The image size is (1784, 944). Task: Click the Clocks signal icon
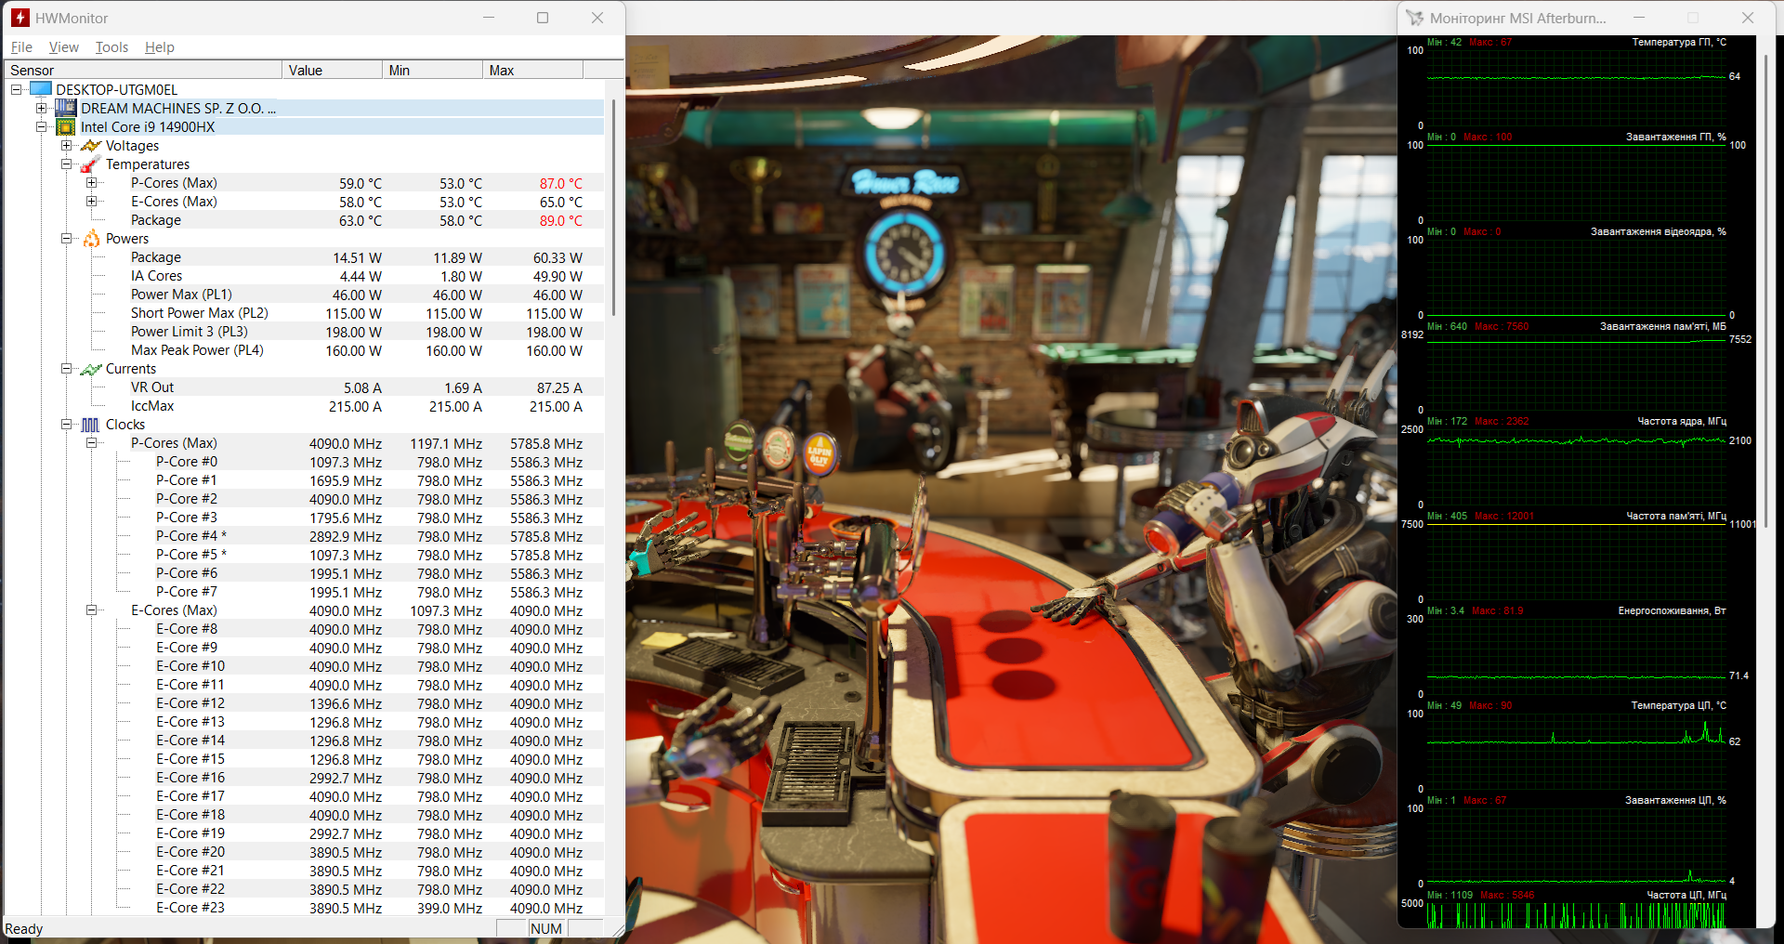click(91, 424)
